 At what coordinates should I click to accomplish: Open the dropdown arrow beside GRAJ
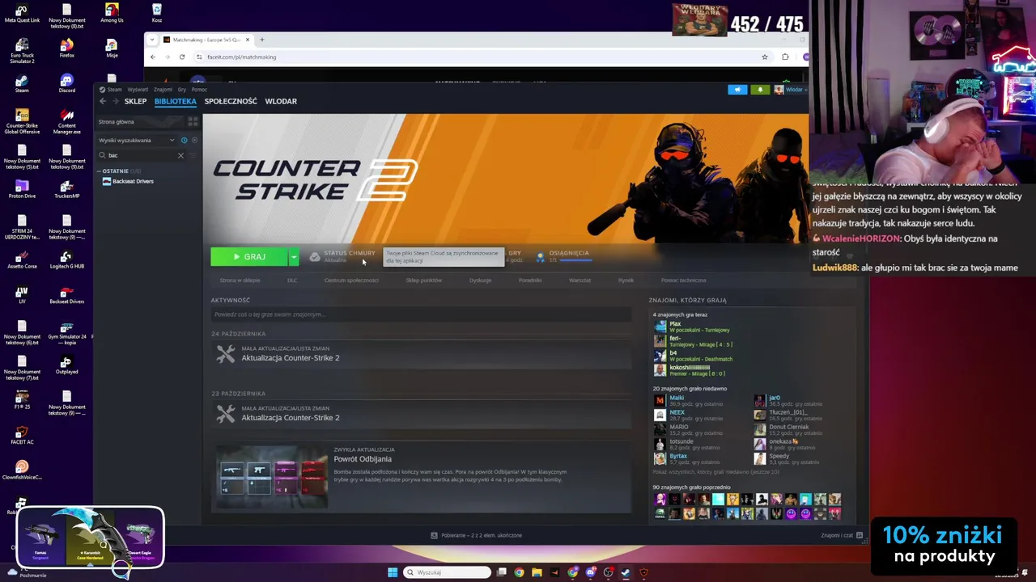(x=294, y=256)
